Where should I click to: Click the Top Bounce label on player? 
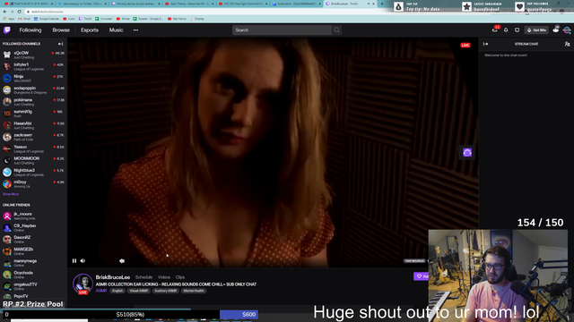pyautogui.click(x=414, y=260)
